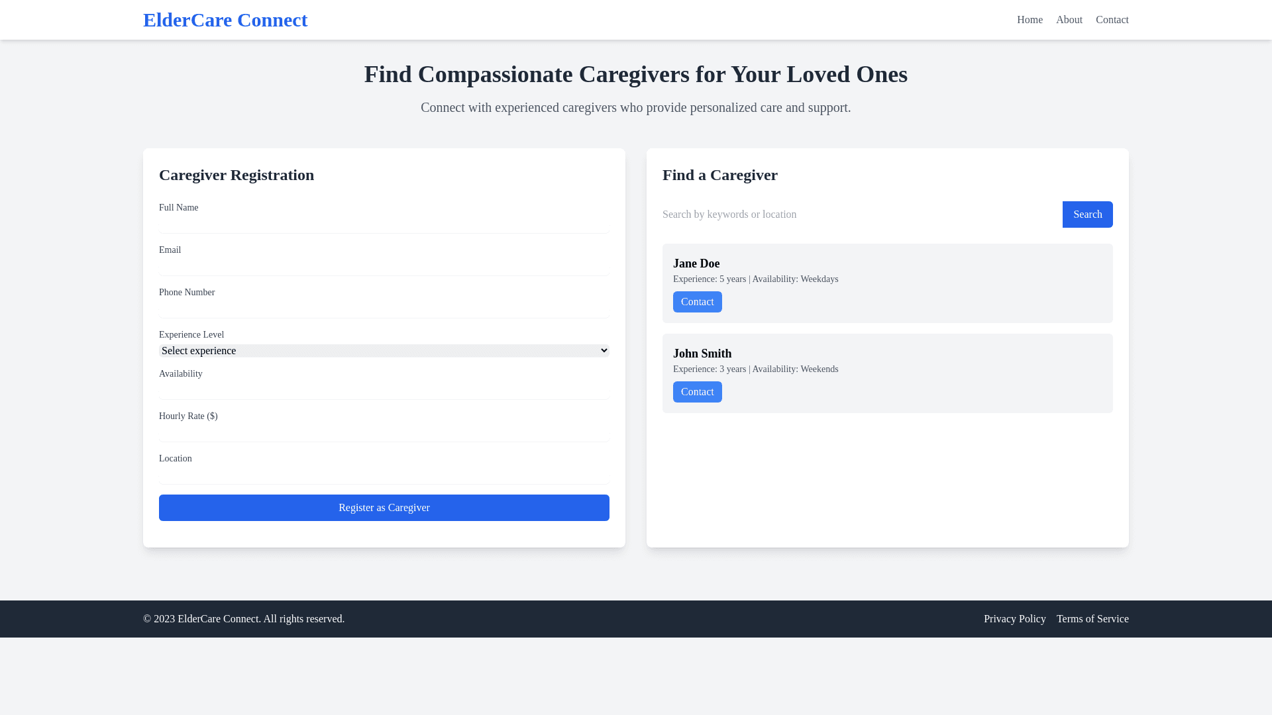The width and height of the screenshot is (1272, 715).
Task: Select the John Smith caregiver card
Action: [x=927, y=361]
